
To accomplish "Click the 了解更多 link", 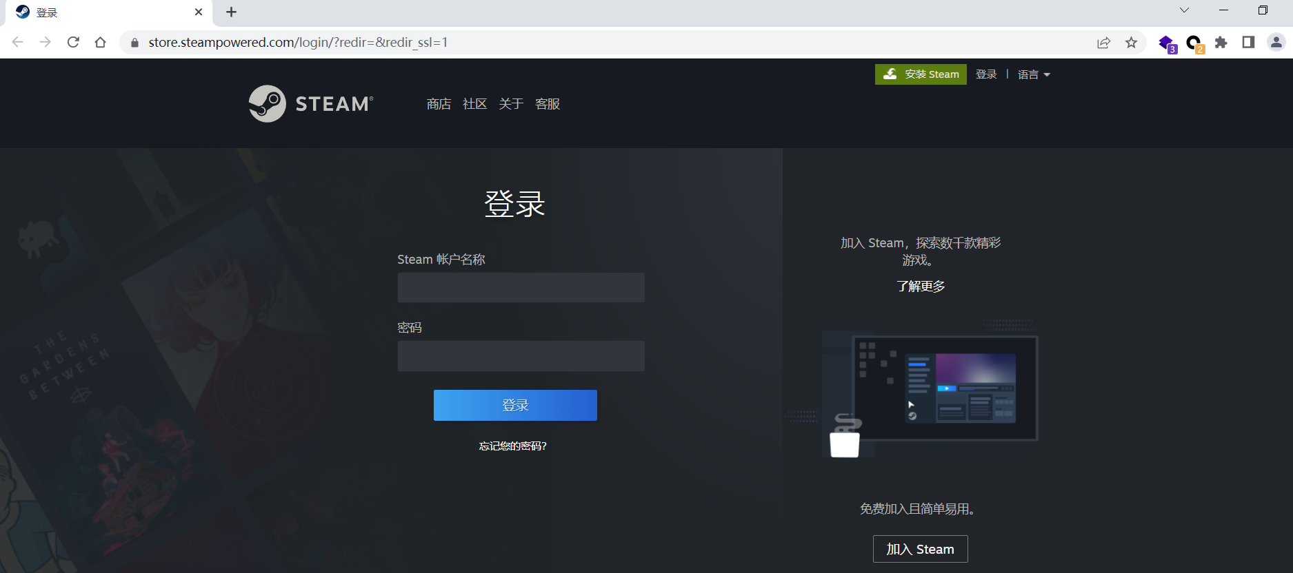I will pos(921,286).
